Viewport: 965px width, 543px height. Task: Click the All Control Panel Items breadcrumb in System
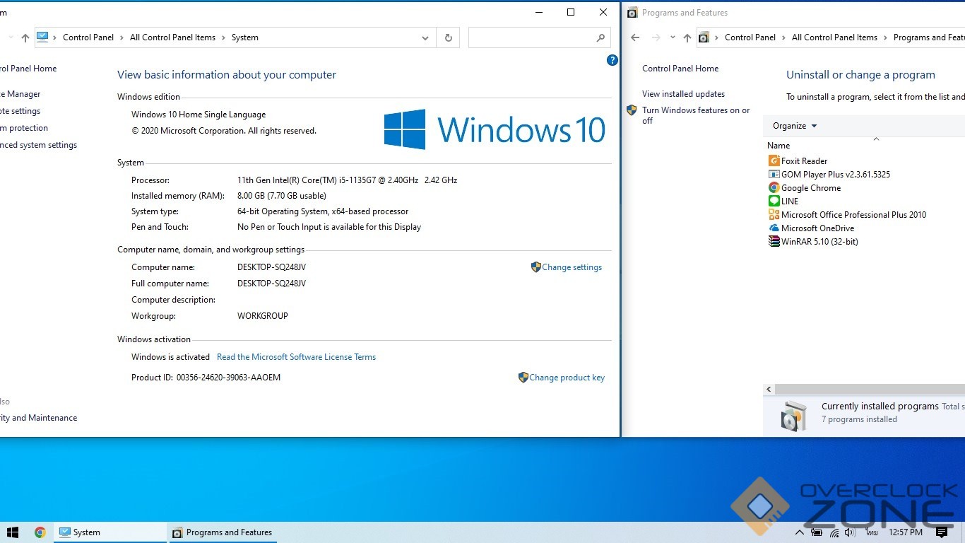172,37
